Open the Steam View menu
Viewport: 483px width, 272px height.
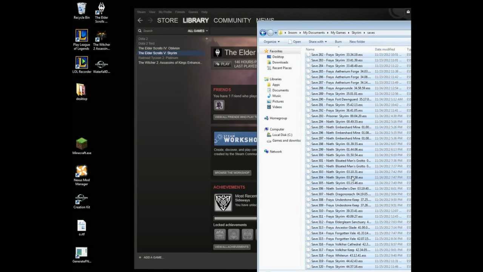point(152,12)
